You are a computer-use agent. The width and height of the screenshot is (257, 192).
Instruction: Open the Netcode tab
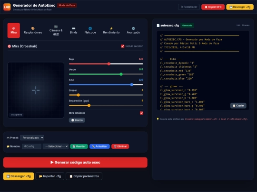tap(90, 30)
